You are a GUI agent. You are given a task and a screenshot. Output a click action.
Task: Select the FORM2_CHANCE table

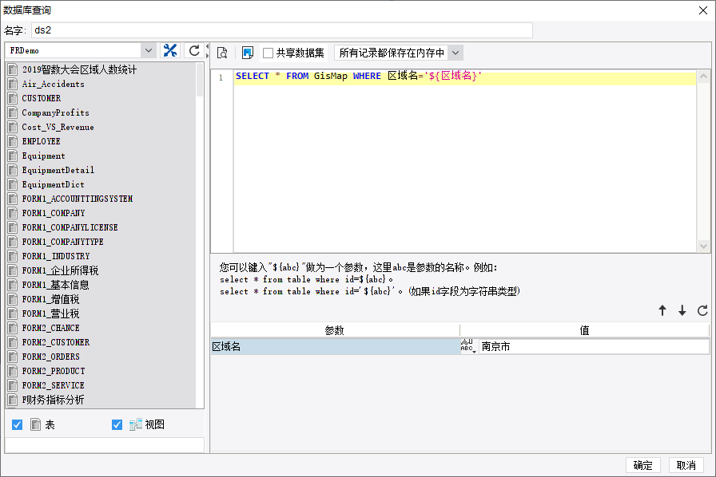pyautogui.click(x=50, y=328)
